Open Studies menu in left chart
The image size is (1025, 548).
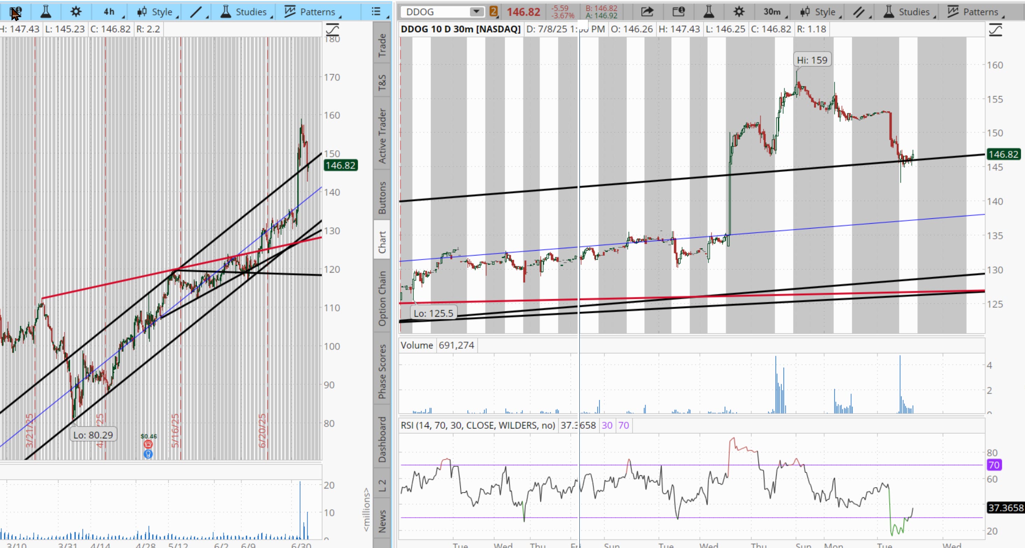(246, 12)
